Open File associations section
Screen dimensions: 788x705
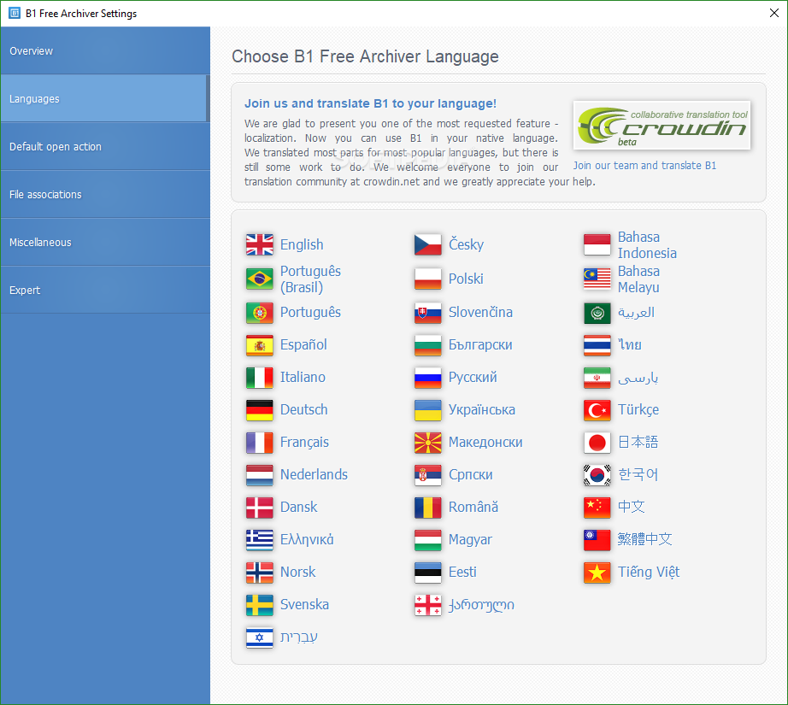pos(105,194)
